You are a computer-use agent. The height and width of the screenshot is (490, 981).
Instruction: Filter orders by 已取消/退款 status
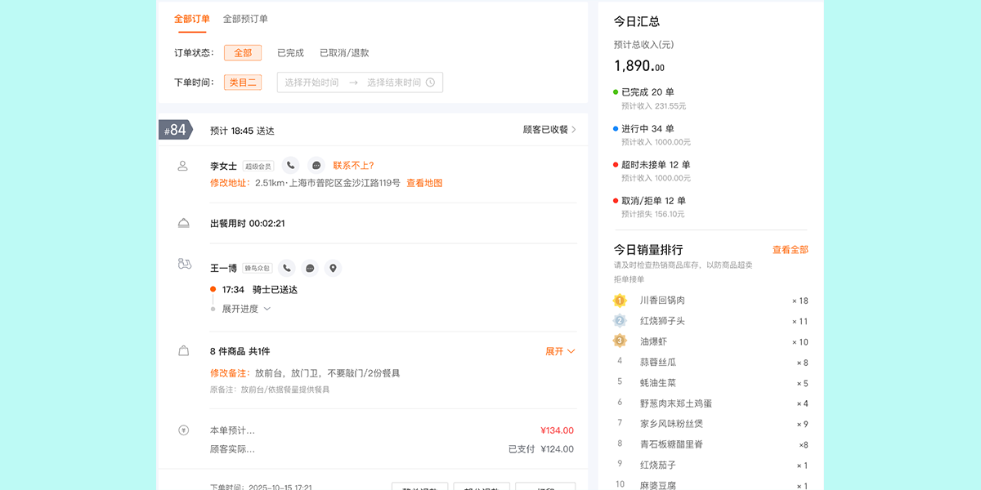(344, 53)
